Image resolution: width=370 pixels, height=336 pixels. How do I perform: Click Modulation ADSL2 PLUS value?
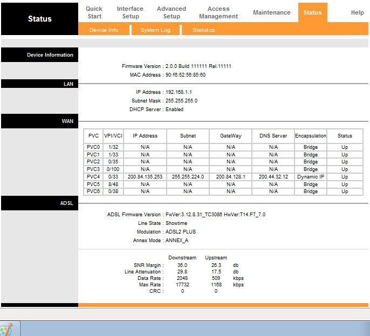(181, 232)
